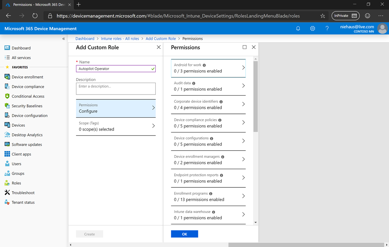Click the Desktop Analytics sidebar icon

[x=7, y=135]
